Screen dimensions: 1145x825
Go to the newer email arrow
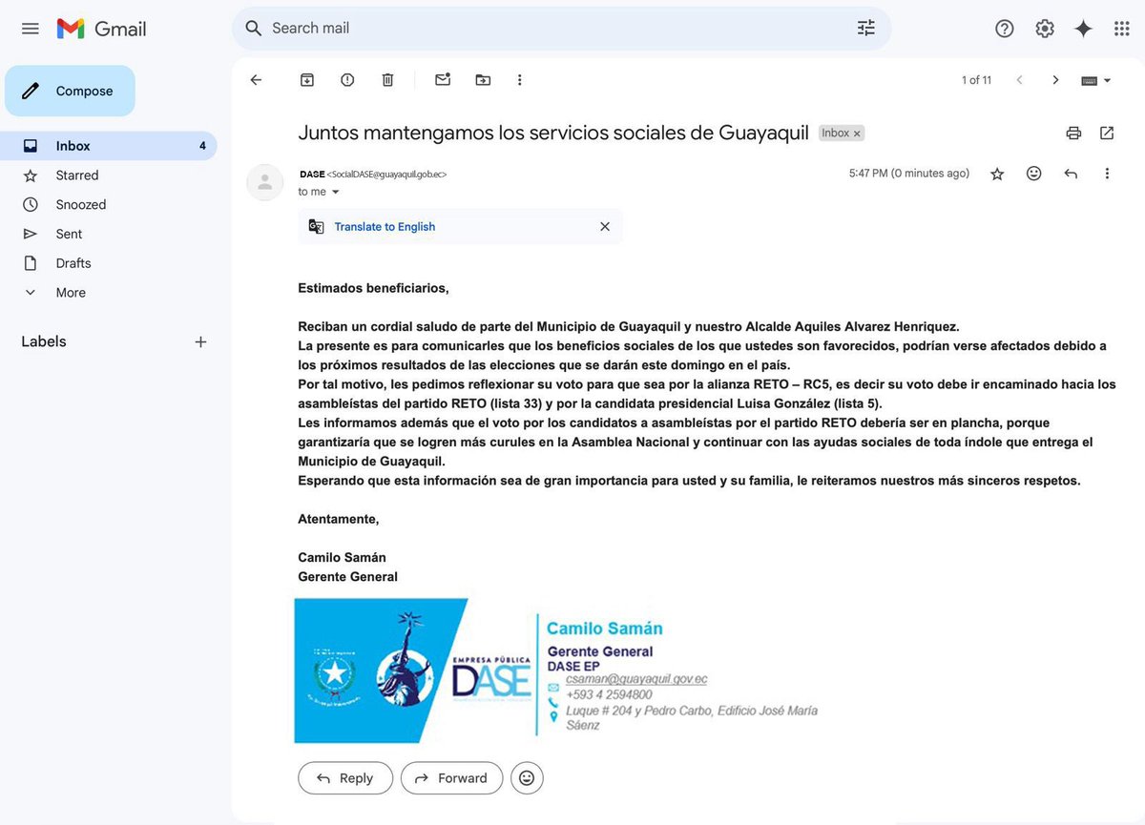[x=1019, y=80]
